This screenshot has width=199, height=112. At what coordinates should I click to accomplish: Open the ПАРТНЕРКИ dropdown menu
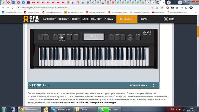(x=49, y=19)
